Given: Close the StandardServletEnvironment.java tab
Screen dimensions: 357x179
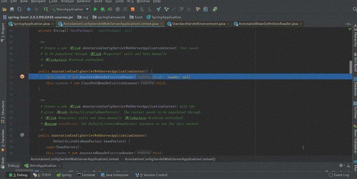Looking at the screenshot, I should tap(228, 23).
